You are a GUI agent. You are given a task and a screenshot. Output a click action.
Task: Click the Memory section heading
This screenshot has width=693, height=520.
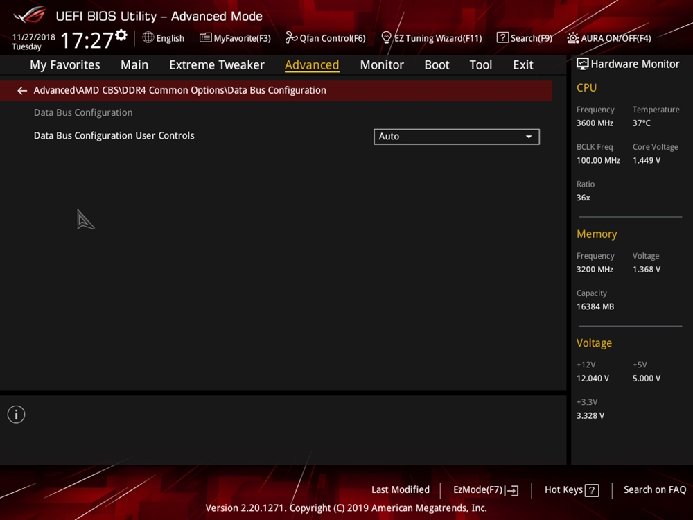click(x=597, y=234)
